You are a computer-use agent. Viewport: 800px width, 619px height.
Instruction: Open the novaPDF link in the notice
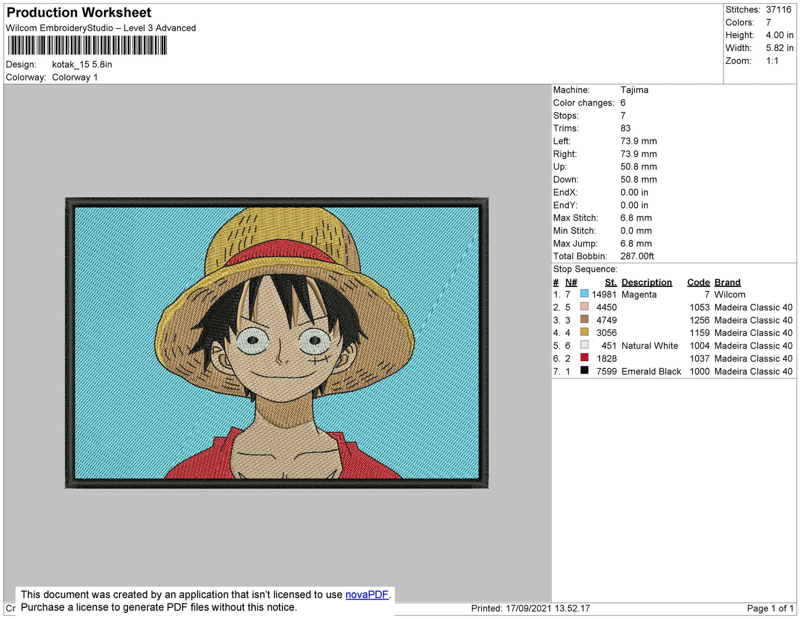coord(367,595)
